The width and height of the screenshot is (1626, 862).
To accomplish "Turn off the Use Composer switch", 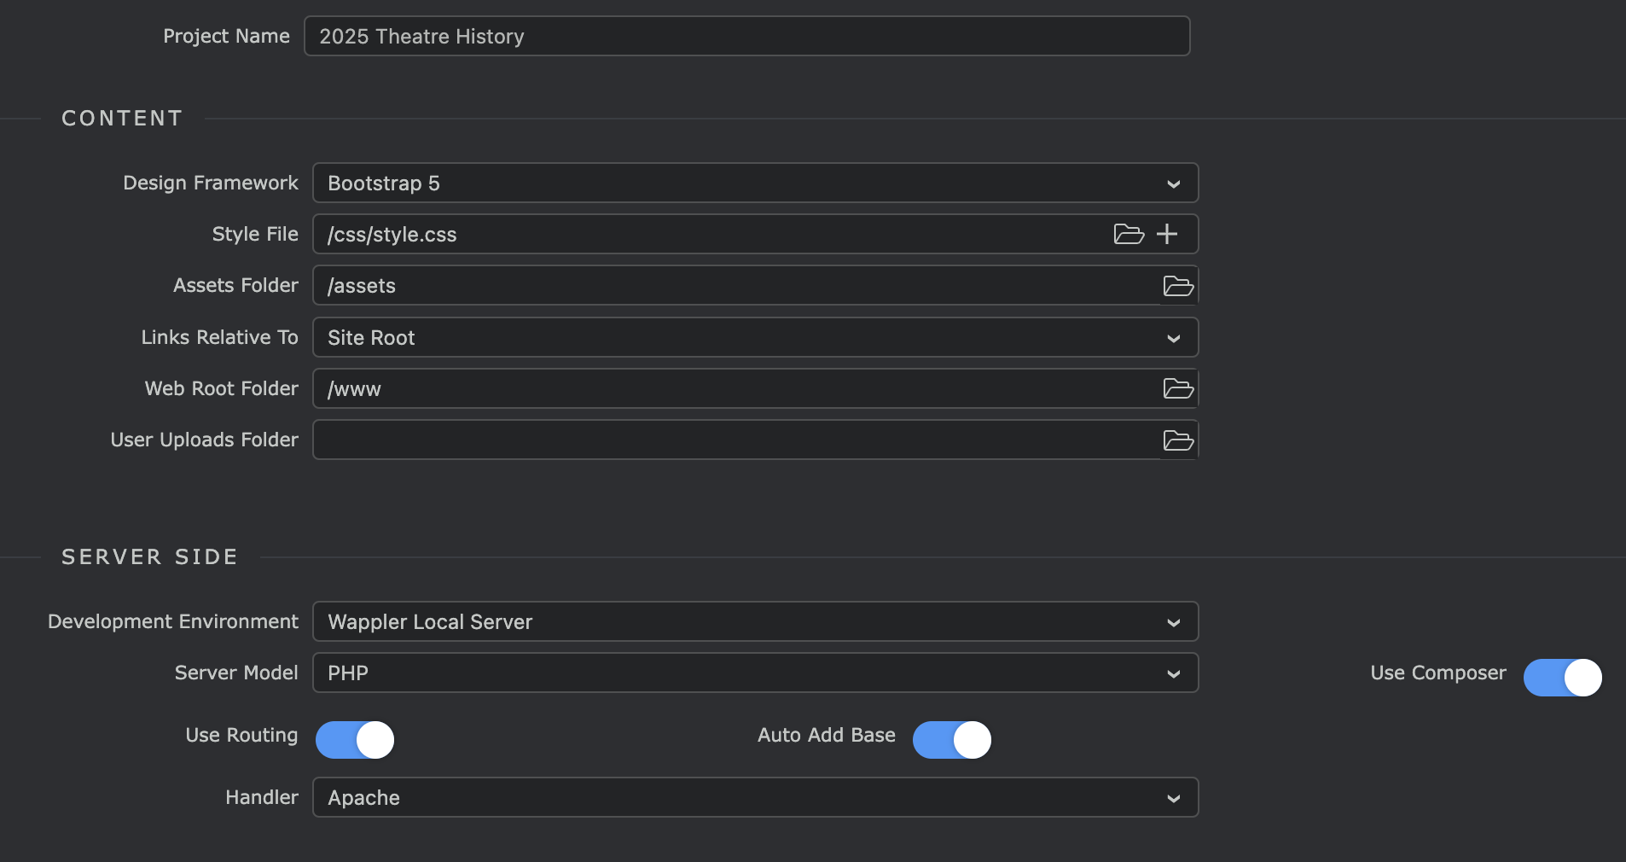I will tap(1562, 678).
